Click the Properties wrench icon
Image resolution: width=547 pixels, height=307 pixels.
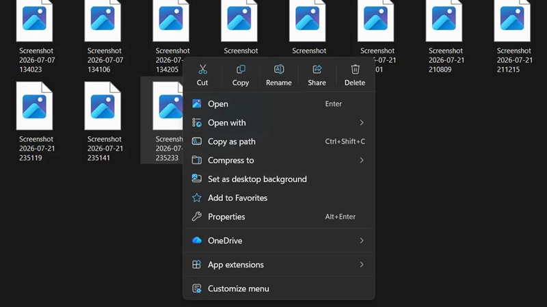click(197, 217)
